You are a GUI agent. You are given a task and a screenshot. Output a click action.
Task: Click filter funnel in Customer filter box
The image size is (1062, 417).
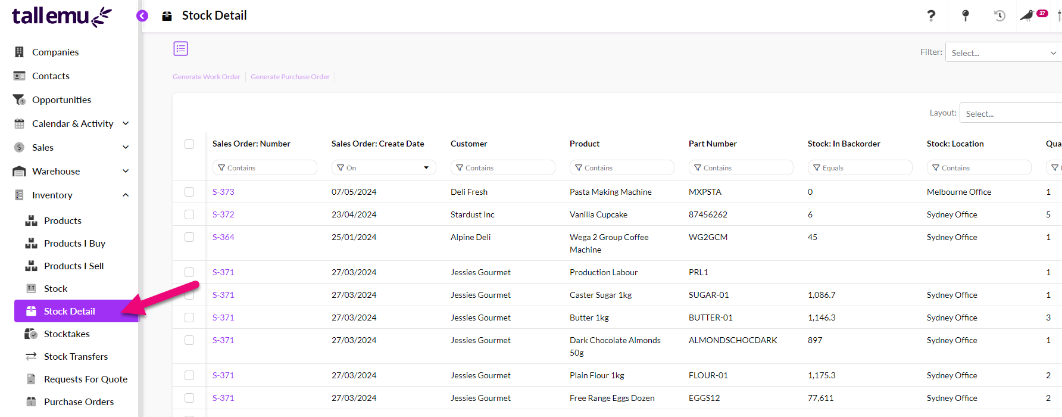tap(460, 168)
